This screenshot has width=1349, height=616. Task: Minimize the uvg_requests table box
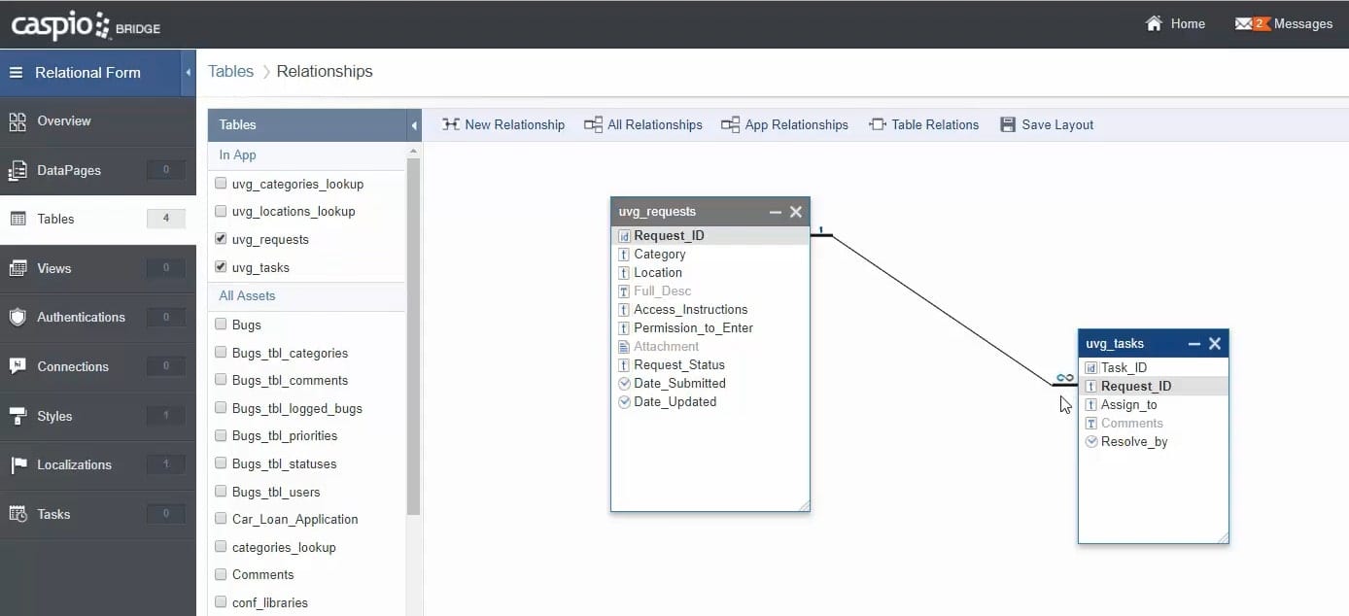click(775, 212)
